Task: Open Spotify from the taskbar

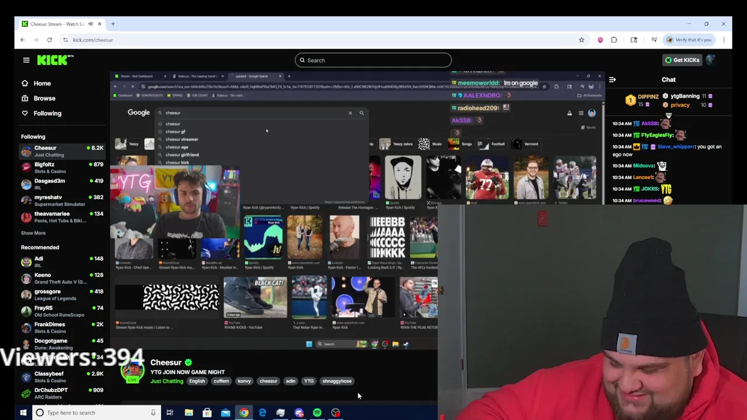Action: tap(317, 412)
